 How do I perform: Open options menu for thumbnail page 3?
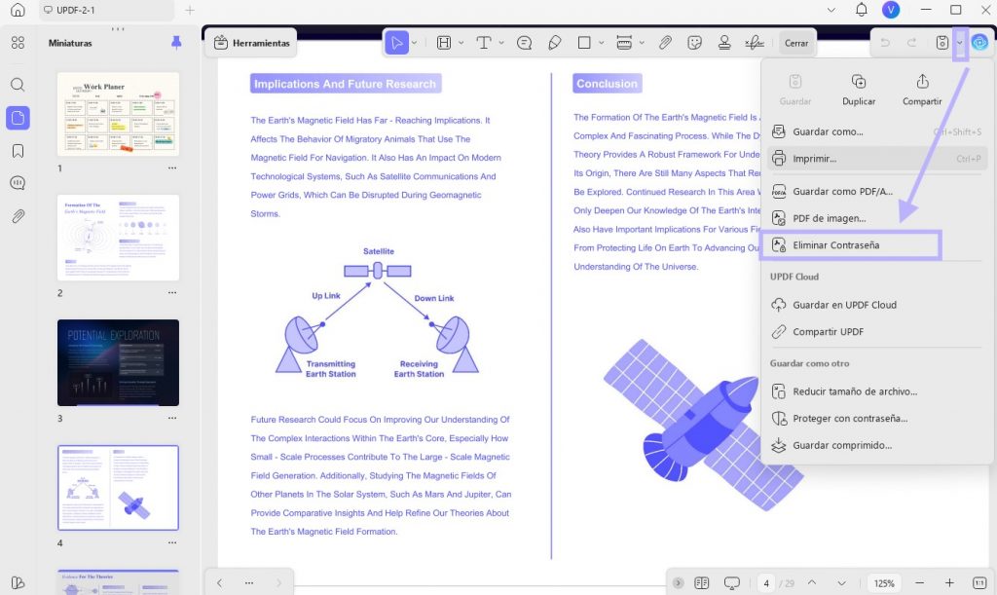point(172,418)
